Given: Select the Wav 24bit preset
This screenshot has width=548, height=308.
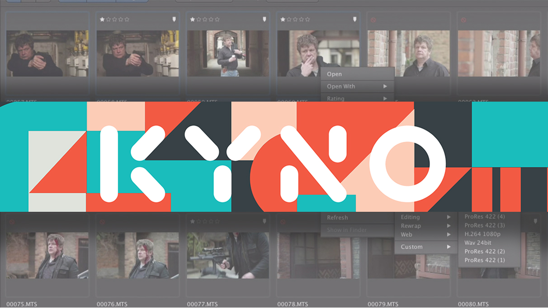Looking at the screenshot, I should coord(478,243).
